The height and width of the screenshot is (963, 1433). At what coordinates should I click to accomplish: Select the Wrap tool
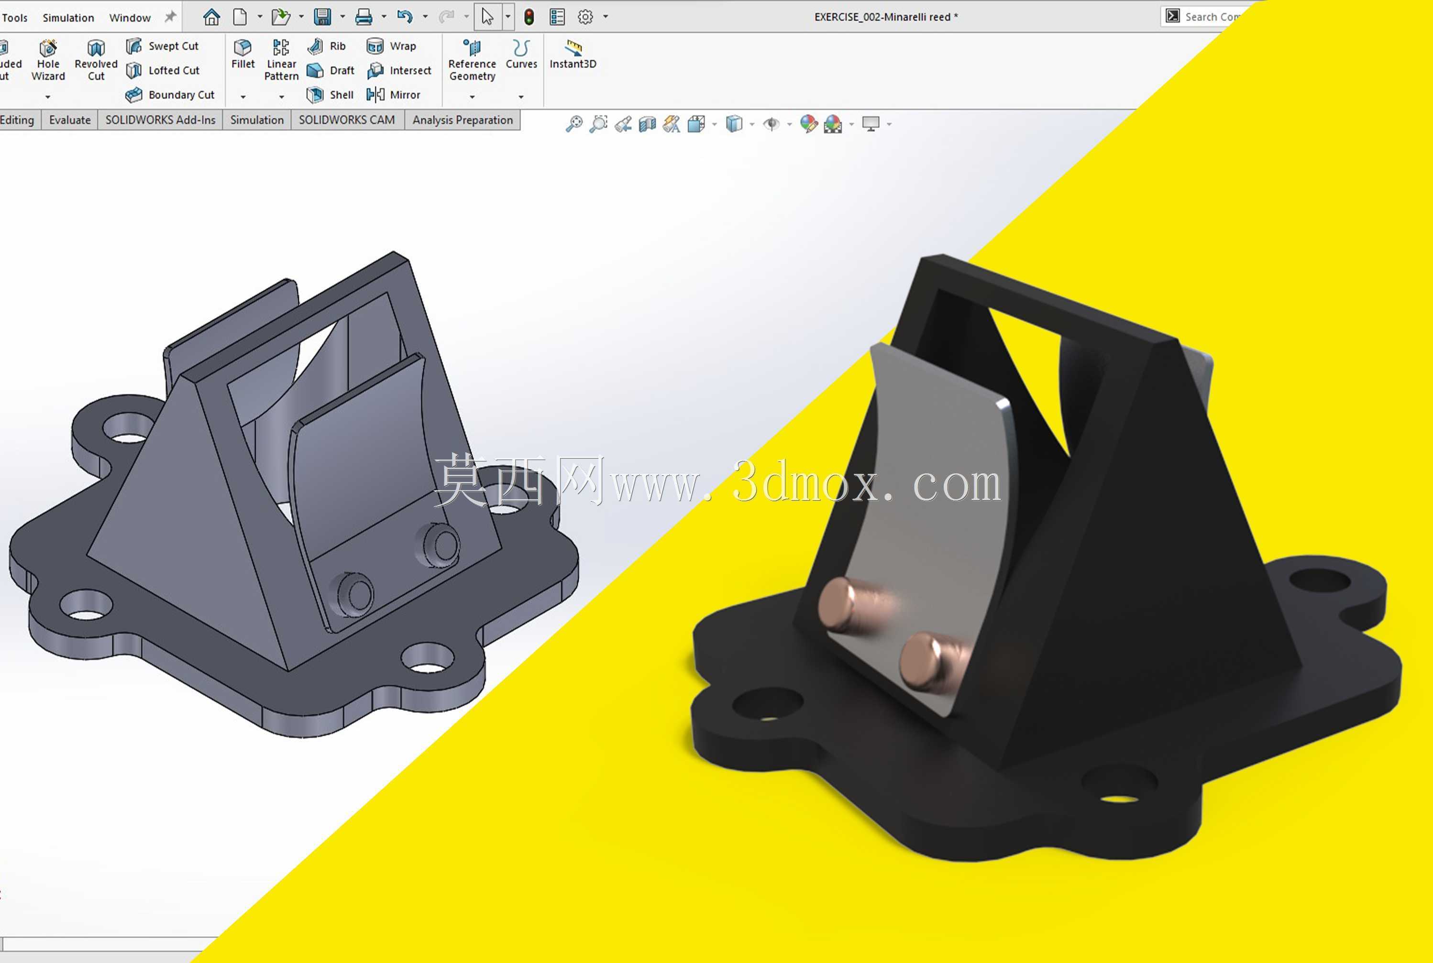pyautogui.click(x=391, y=46)
